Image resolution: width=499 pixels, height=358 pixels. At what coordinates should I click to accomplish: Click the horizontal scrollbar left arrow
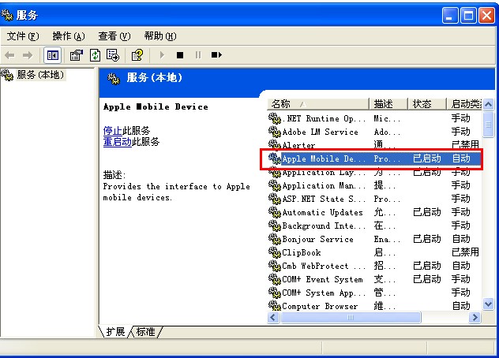click(273, 317)
